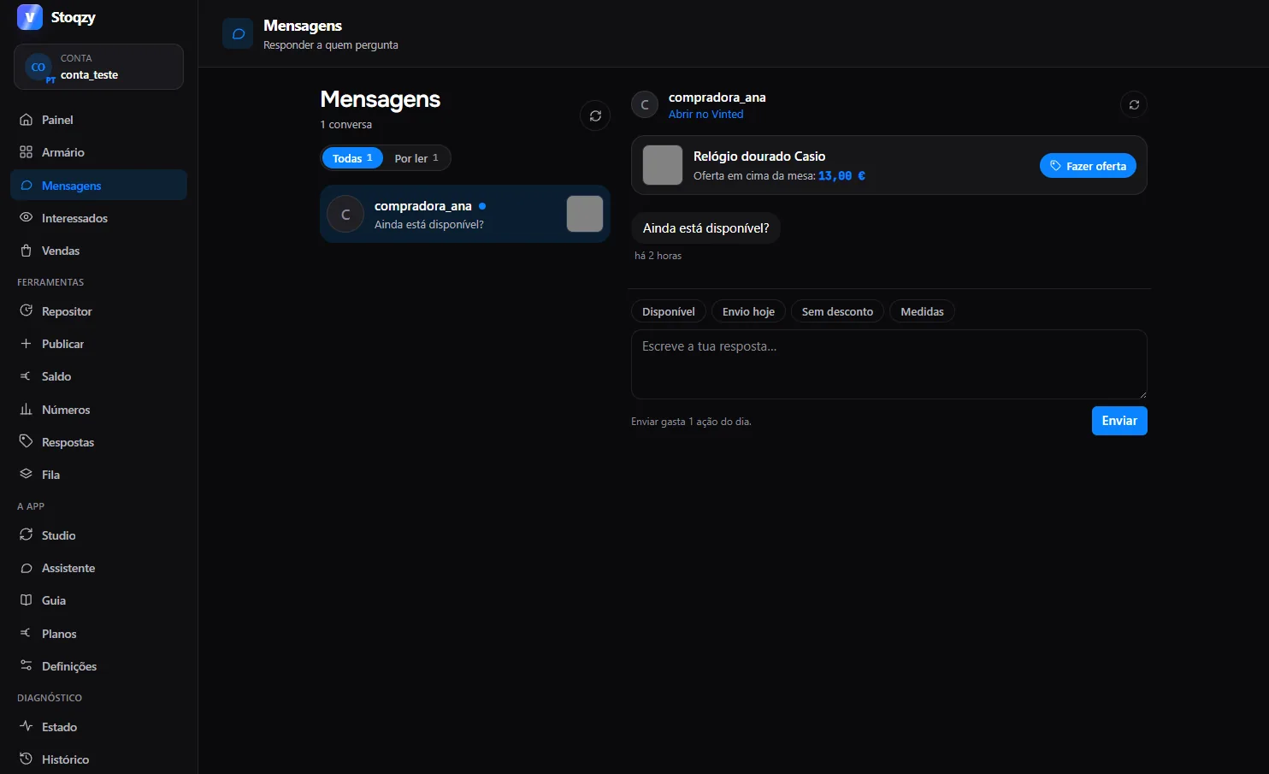Open the conta_teste account switcher
1269x774 pixels.
[x=98, y=67]
